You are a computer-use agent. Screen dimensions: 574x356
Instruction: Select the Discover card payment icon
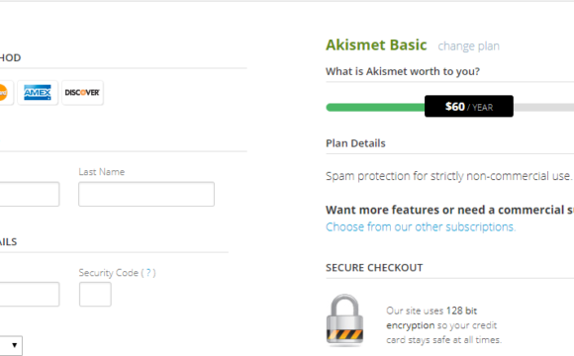coord(82,93)
